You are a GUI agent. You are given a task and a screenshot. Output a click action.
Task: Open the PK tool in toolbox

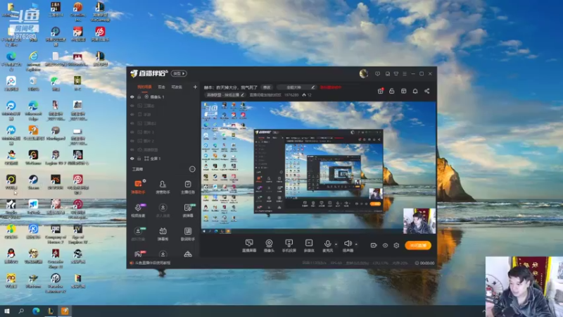[138, 254]
